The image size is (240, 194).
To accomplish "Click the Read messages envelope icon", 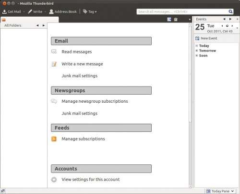I will coord(54,52).
